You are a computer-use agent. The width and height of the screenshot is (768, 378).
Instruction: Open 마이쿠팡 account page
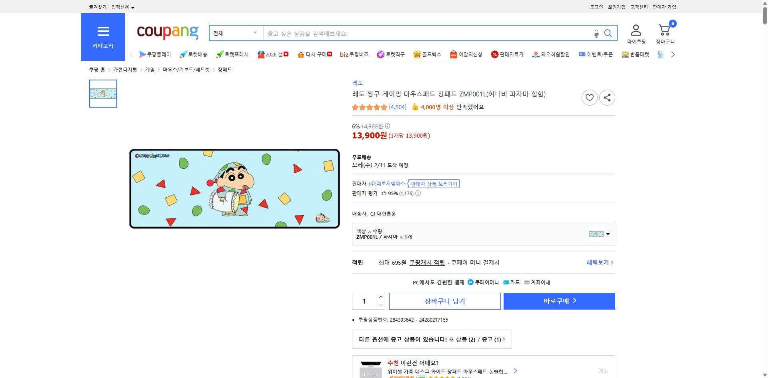[636, 32]
